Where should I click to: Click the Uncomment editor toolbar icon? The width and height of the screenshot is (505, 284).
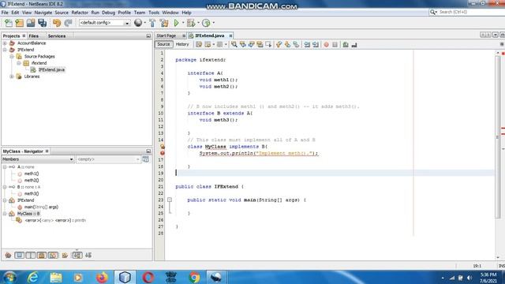click(354, 44)
